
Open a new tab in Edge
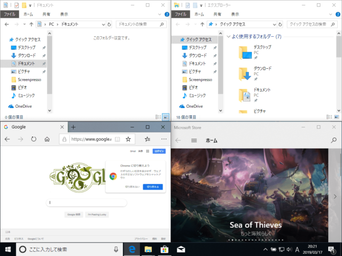pos(73,127)
